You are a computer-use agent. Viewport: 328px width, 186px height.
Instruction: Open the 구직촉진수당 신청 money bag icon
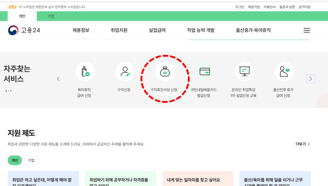coord(165,71)
